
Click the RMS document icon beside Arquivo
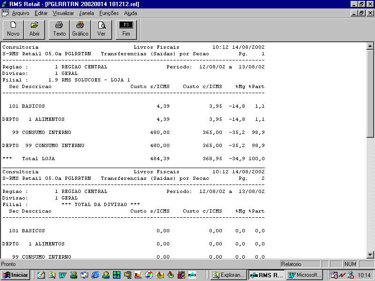click(x=5, y=13)
